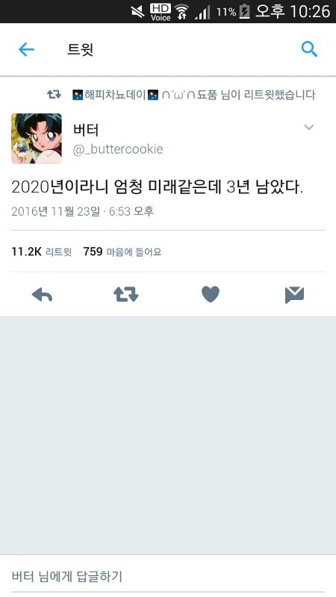The image size is (336, 597).
Task: Tap the muted sound status icon
Action: click(137, 12)
